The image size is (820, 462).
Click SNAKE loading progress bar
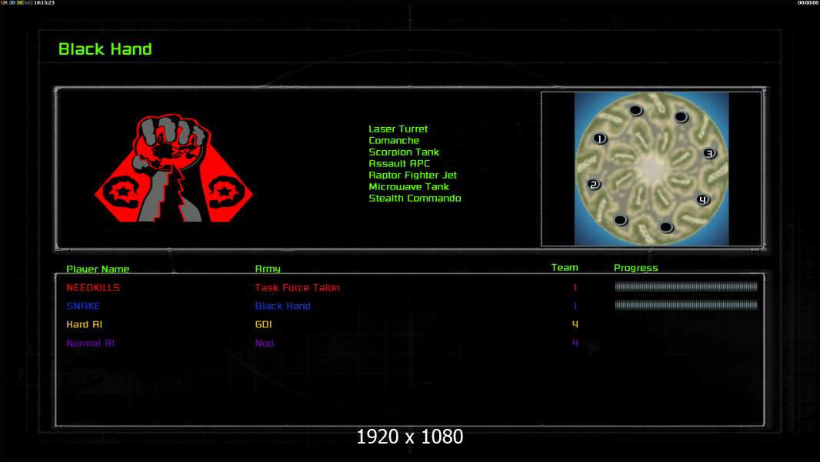coord(686,304)
